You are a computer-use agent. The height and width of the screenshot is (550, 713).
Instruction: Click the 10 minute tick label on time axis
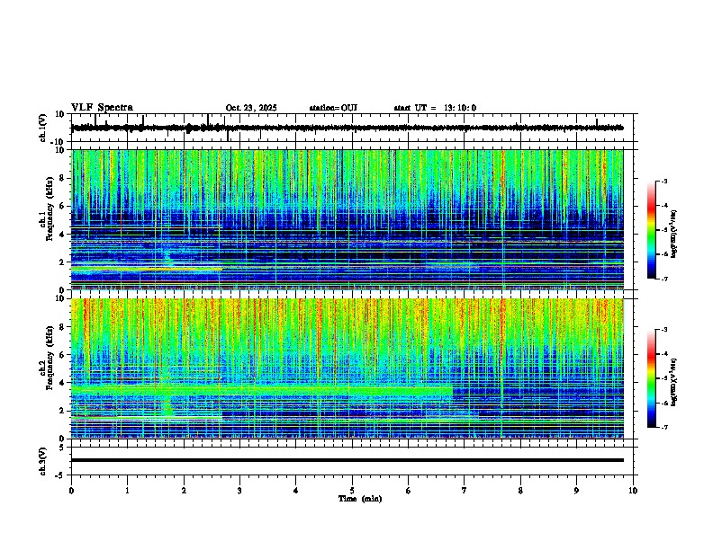tap(633, 491)
